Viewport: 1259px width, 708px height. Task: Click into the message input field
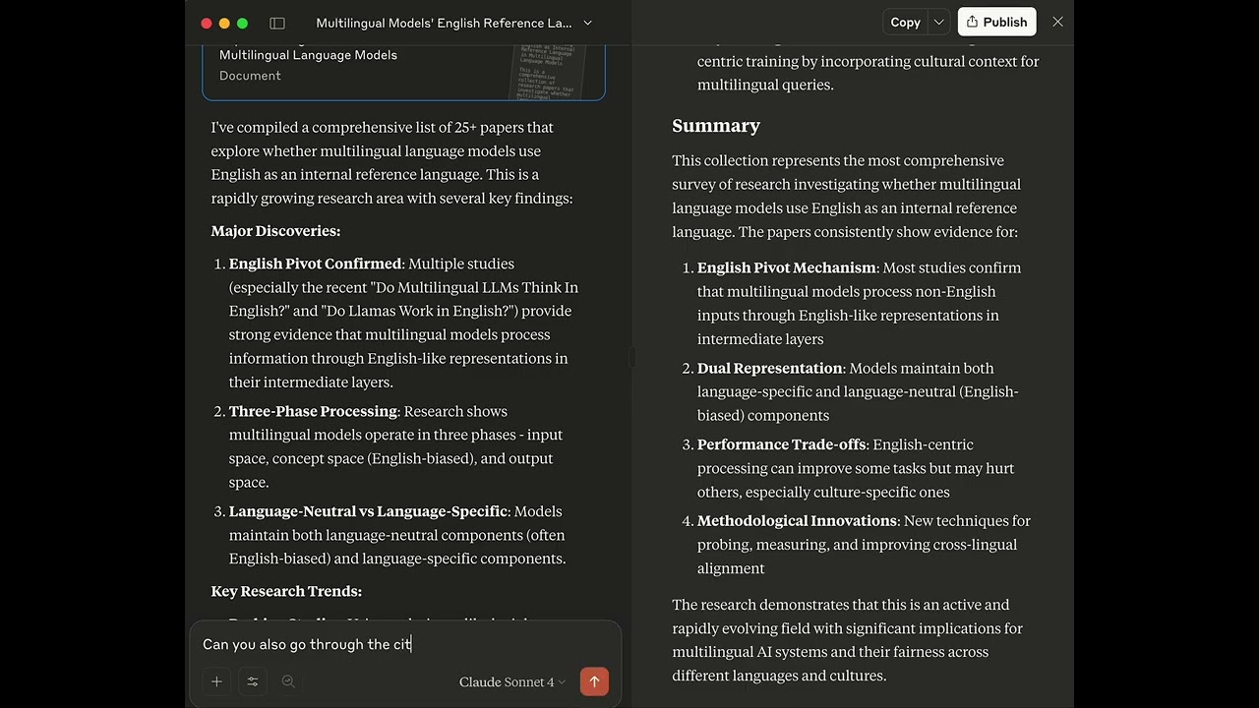[404, 644]
